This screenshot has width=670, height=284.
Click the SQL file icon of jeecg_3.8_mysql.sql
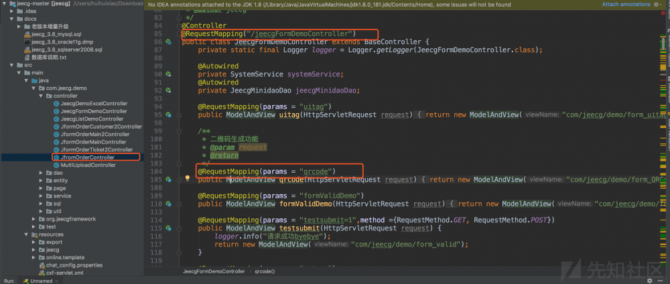click(x=27, y=34)
